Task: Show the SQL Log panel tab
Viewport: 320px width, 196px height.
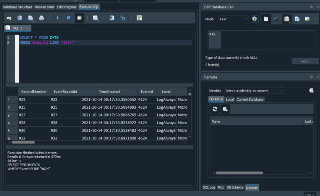Action: coord(209,188)
